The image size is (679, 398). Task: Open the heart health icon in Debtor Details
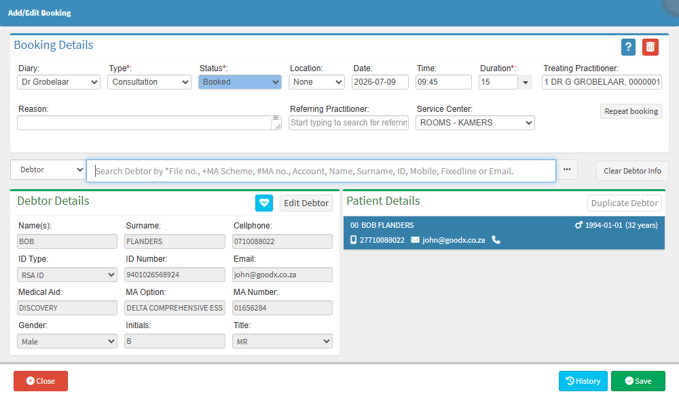(x=264, y=203)
